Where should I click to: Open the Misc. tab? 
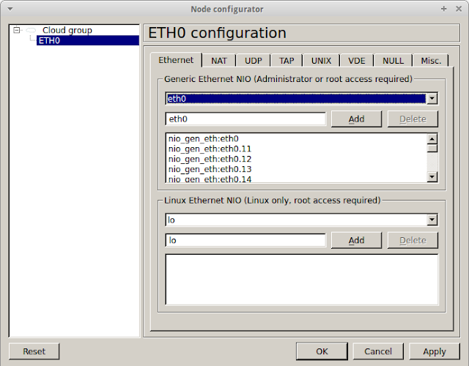click(x=431, y=61)
